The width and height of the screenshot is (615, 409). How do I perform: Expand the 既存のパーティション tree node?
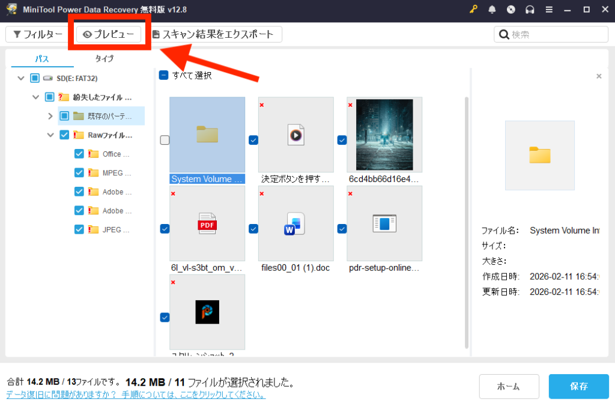click(50, 116)
